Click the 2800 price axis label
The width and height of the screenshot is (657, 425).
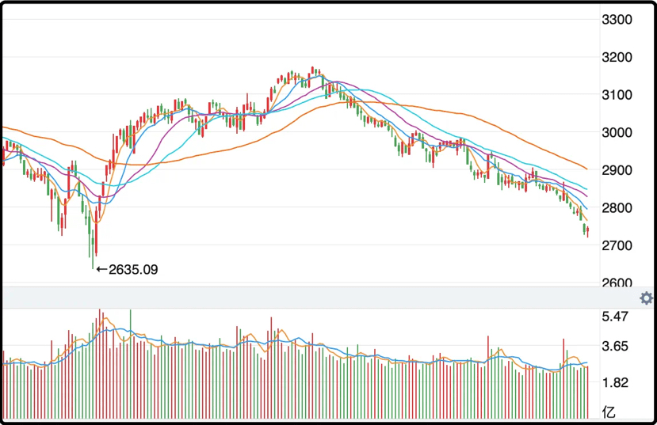[x=617, y=208]
